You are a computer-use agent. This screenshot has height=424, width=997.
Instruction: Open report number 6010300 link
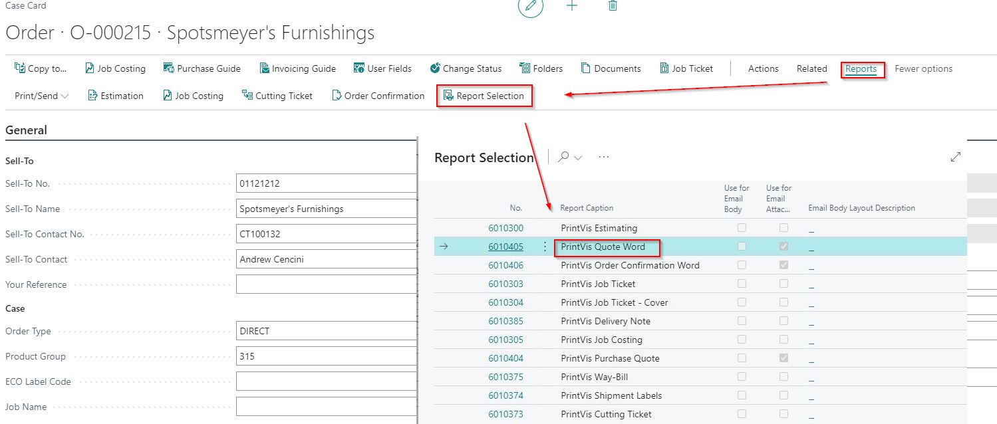(505, 228)
